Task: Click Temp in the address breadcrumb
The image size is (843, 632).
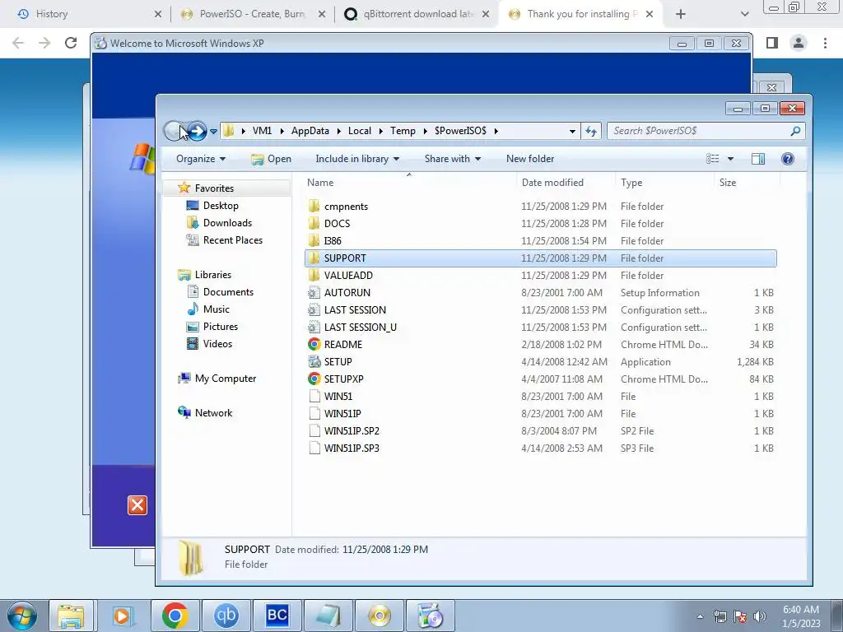Action: (x=403, y=131)
